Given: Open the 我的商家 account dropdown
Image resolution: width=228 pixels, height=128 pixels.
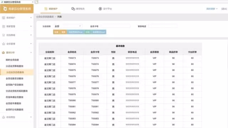Looking at the screenshot, I should (x=212, y=9).
